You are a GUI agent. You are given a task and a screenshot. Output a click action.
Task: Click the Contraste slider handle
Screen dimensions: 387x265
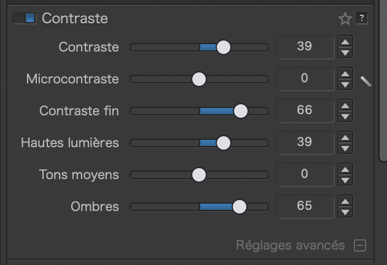point(224,47)
